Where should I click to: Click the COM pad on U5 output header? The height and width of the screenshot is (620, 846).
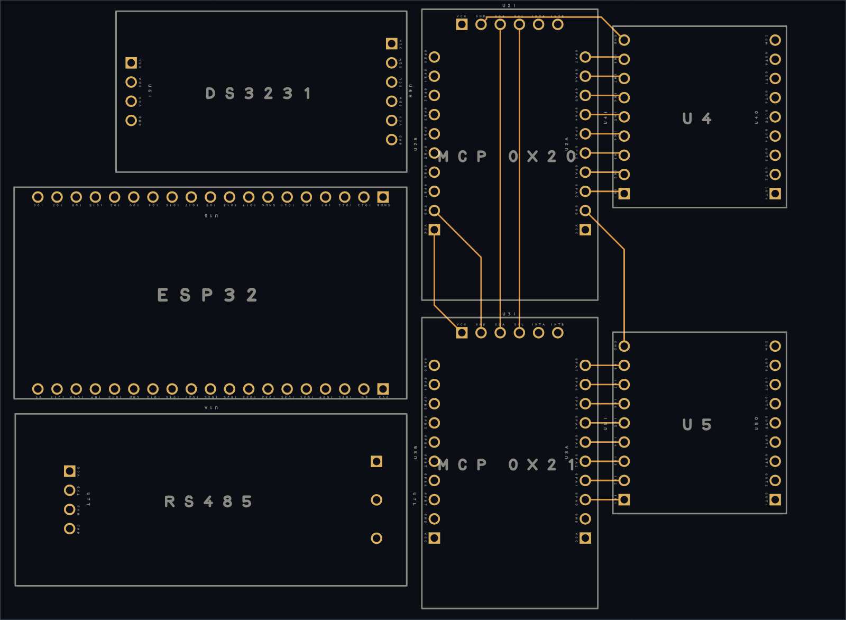(x=775, y=346)
